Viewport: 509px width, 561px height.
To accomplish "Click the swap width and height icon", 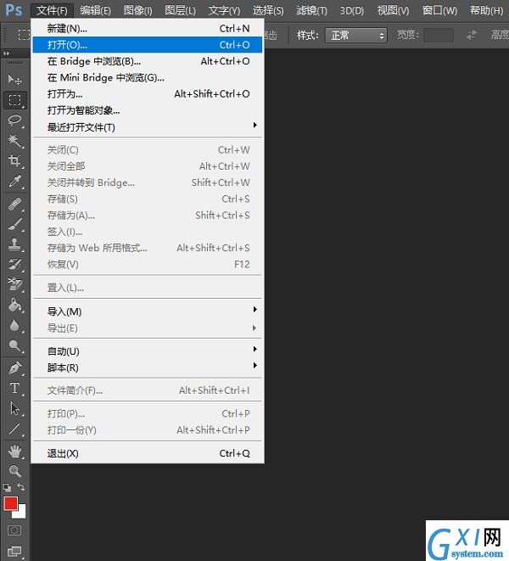I will 472,35.
